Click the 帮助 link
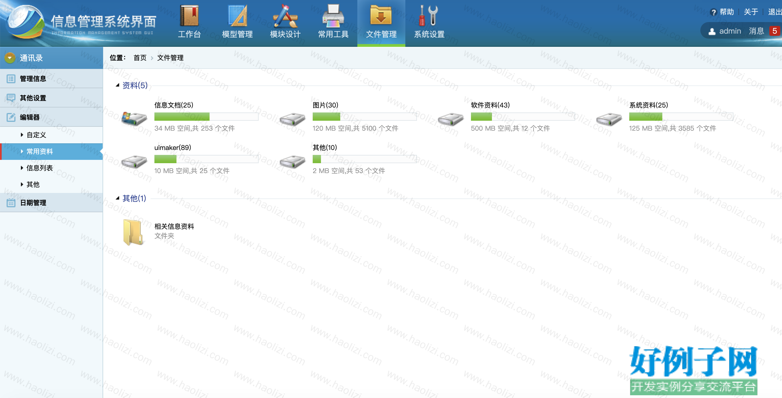Screen dimensions: 782x398 (x=727, y=12)
